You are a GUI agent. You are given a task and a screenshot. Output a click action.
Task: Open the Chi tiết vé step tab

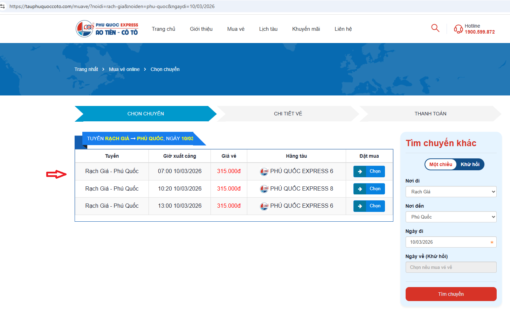(x=288, y=114)
